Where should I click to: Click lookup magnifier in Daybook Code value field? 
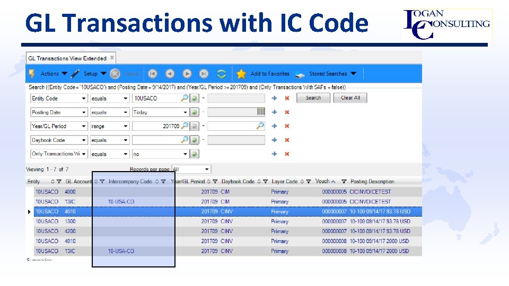point(185,140)
